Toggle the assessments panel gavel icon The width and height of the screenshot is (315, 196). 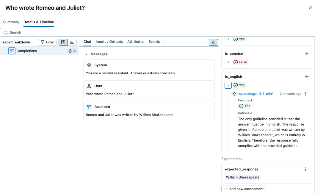click(213, 42)
